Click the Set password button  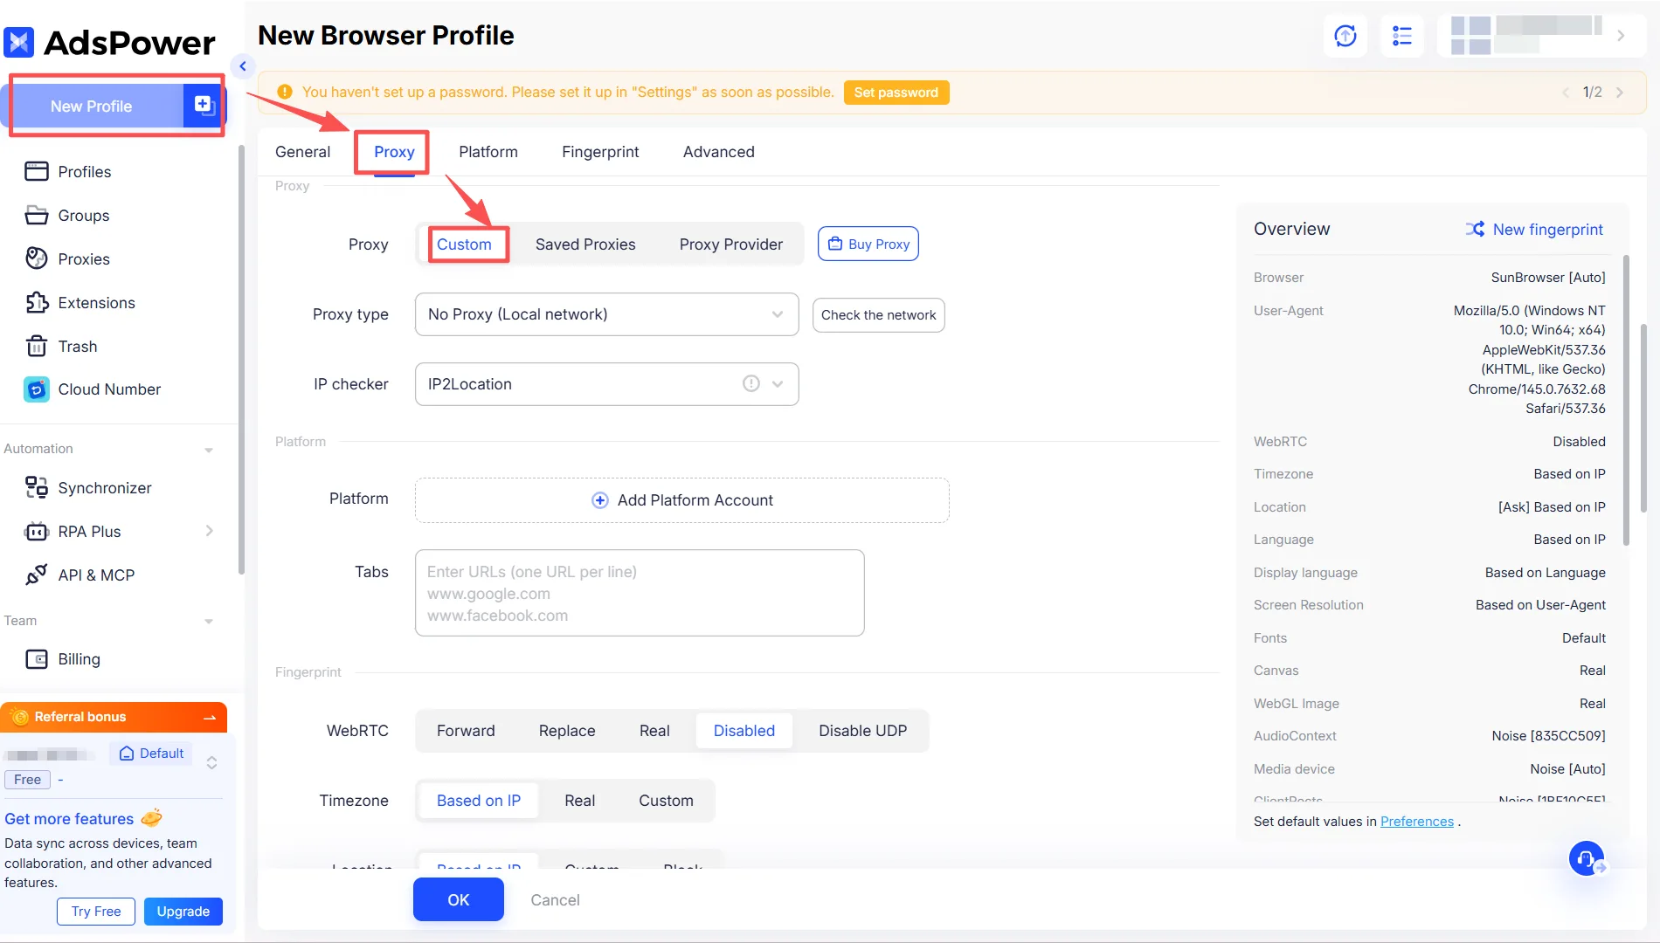tap(896, 92)
